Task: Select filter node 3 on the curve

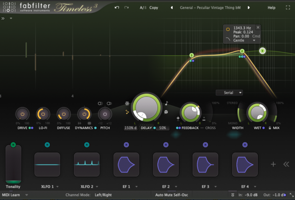Action: pos(262,50)
